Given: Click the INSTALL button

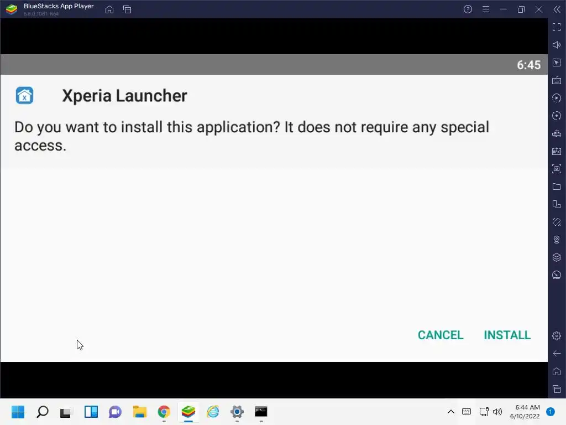Looking at the screenshot, I should click(x=507, y=335).
